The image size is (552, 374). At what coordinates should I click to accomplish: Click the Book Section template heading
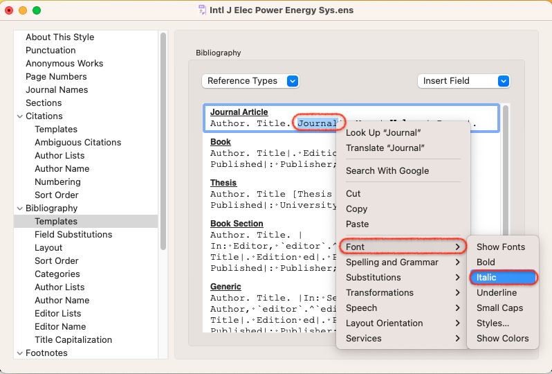[237, 224]
